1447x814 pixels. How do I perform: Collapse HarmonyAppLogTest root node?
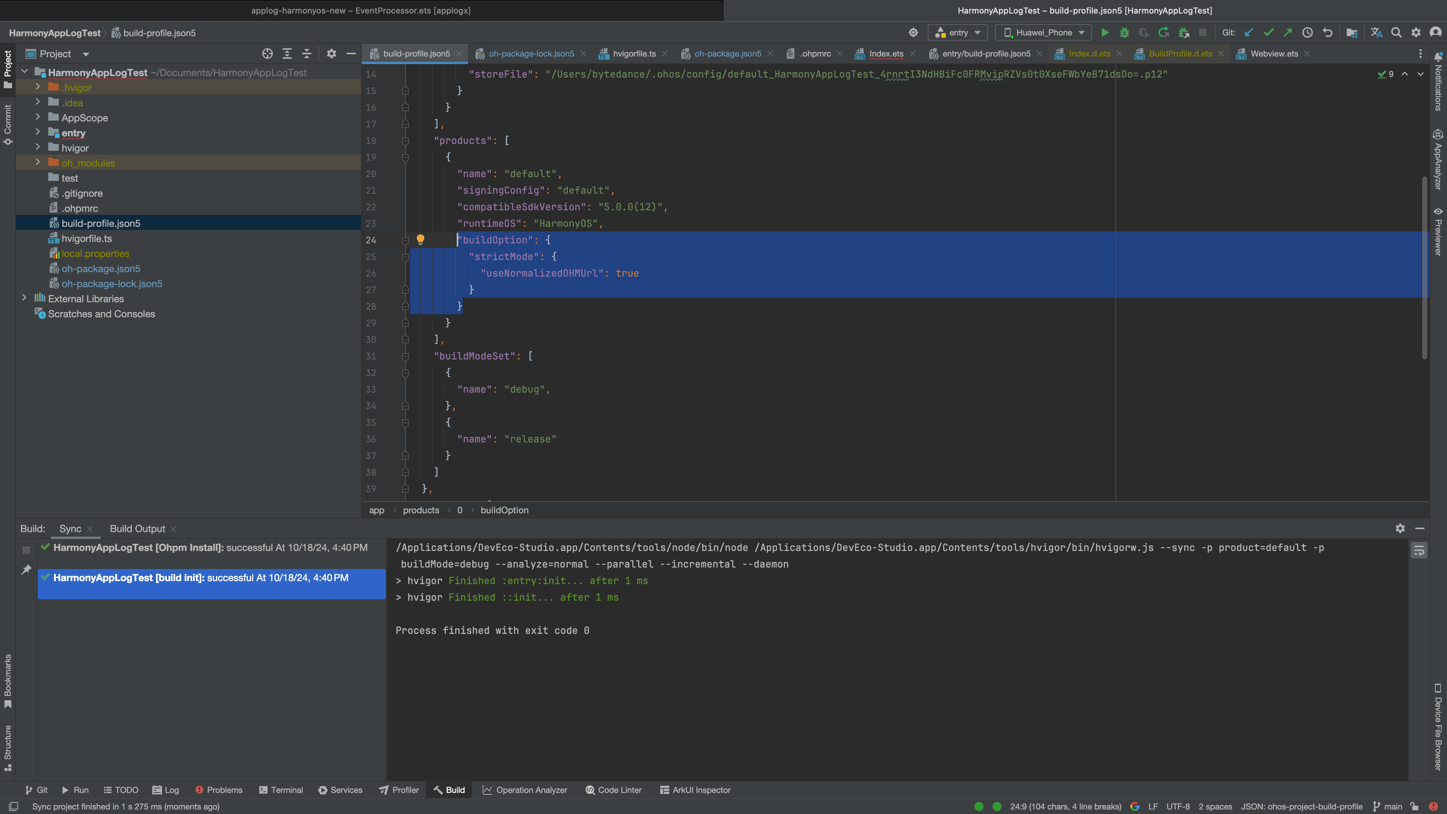coord(24,72)
